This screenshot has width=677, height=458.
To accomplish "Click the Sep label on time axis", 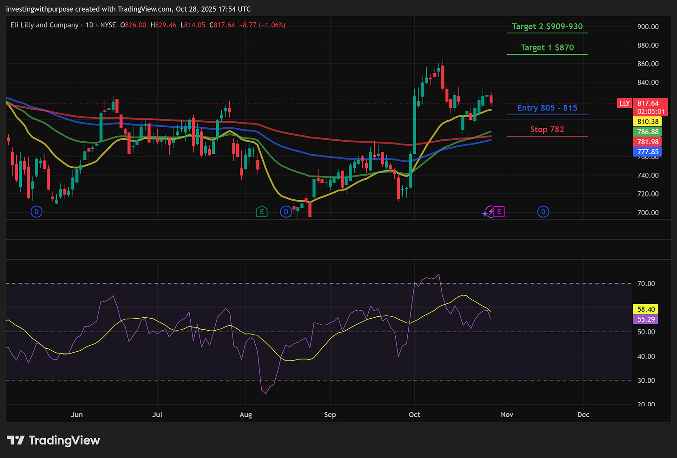I will 330,414.
